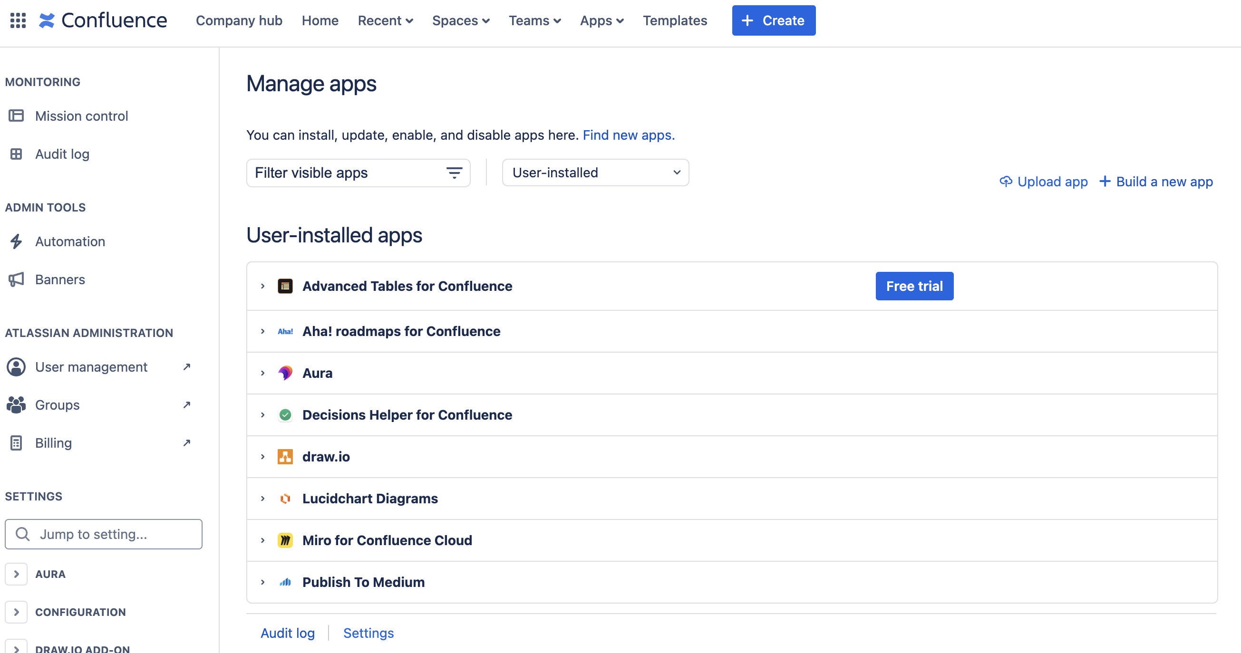Click the Lucidchart Diagrams app icon
The image size is (1241, 653).
point(285,499)
